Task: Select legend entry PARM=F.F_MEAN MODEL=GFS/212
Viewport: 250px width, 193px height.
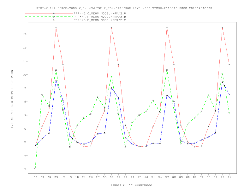Action: click(100, 20)
